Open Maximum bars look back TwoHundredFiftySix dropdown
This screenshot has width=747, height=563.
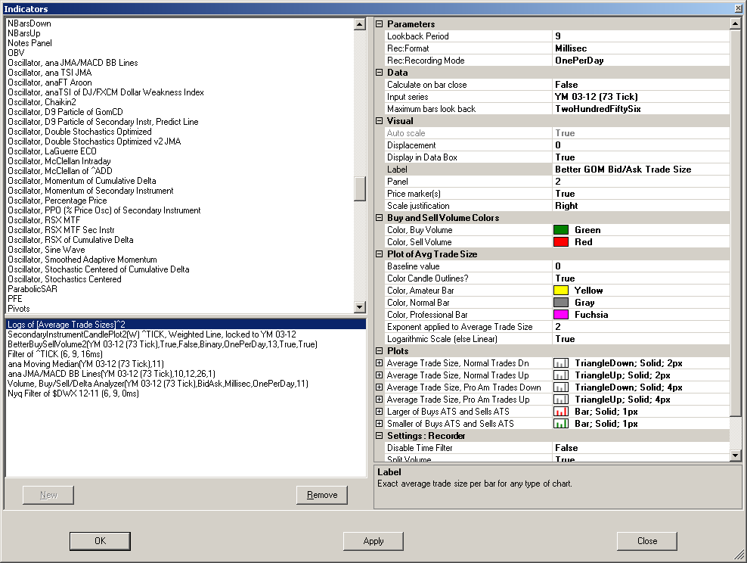[640, 109]
